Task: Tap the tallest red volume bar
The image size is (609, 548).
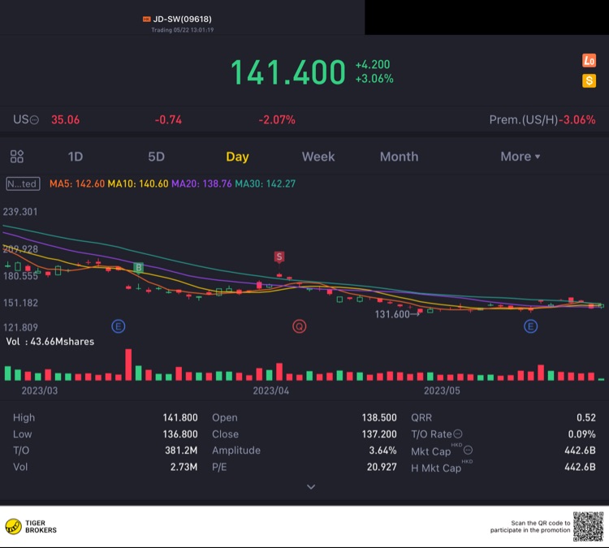Action: [128, 365]
